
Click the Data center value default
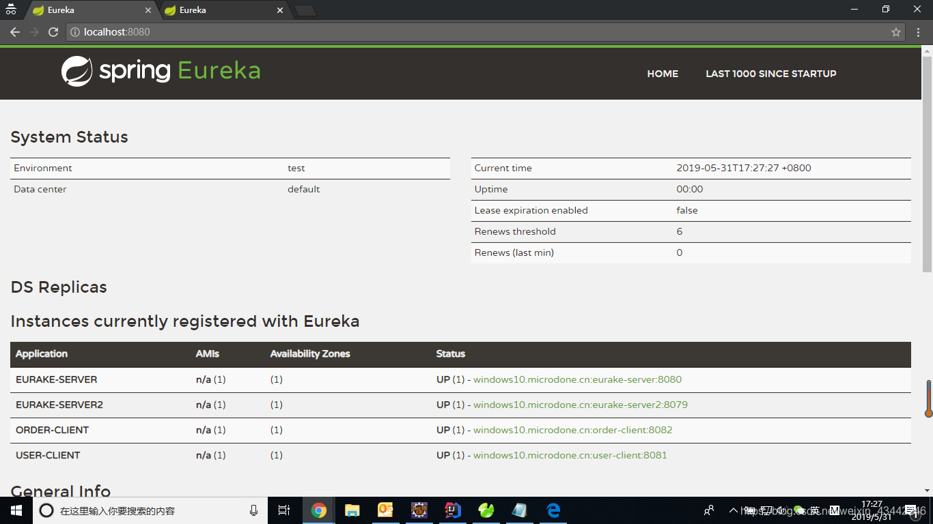[304, 189]
